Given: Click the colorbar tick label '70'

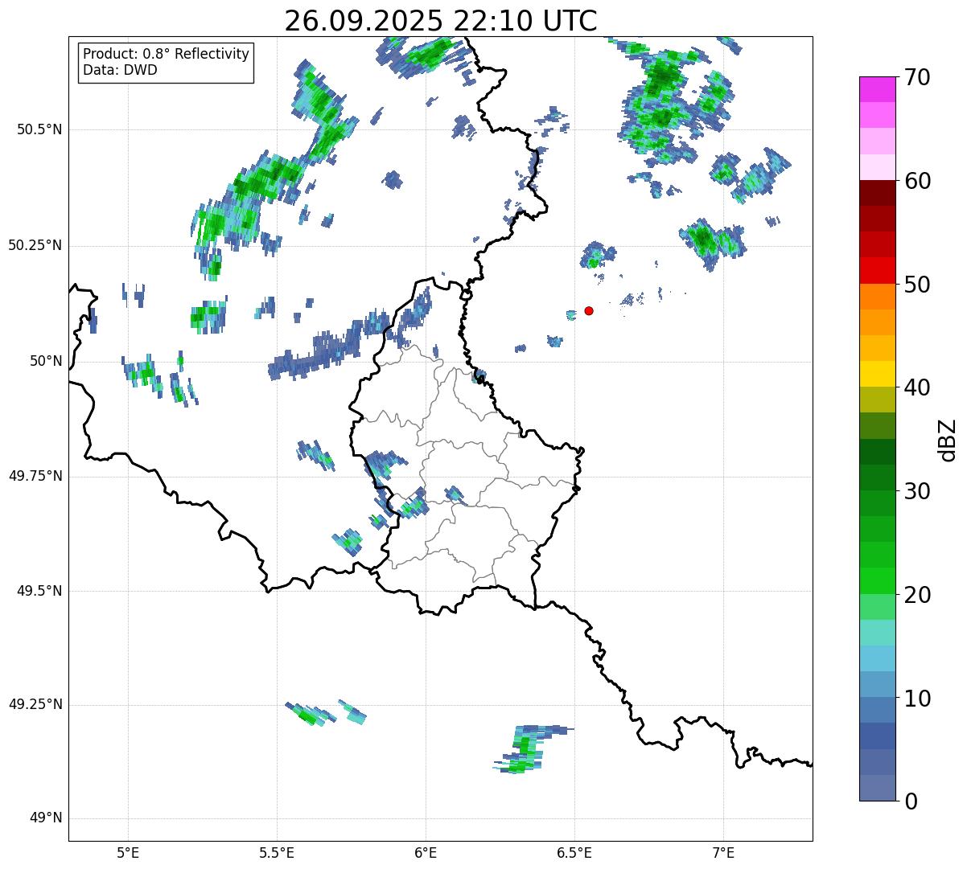Looking at the screenshot, I should click(x=917, y=77).
